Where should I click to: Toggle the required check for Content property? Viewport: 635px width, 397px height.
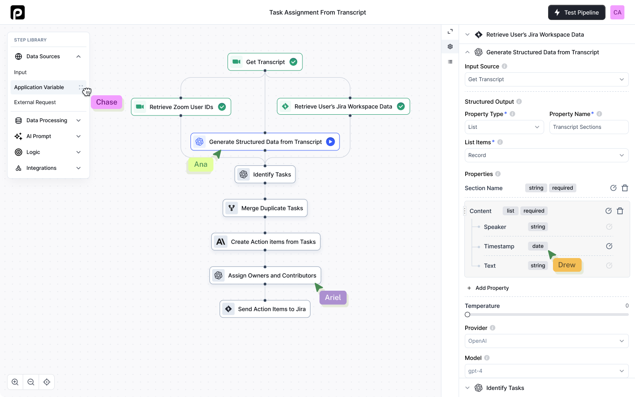coord(609,211)
